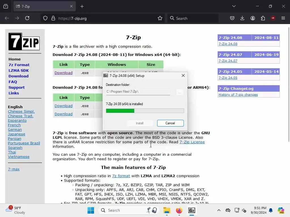This screenshot has width=290, height=217.
Task: Open the uBlock Origin extension icon
Action: coord(273,18)
